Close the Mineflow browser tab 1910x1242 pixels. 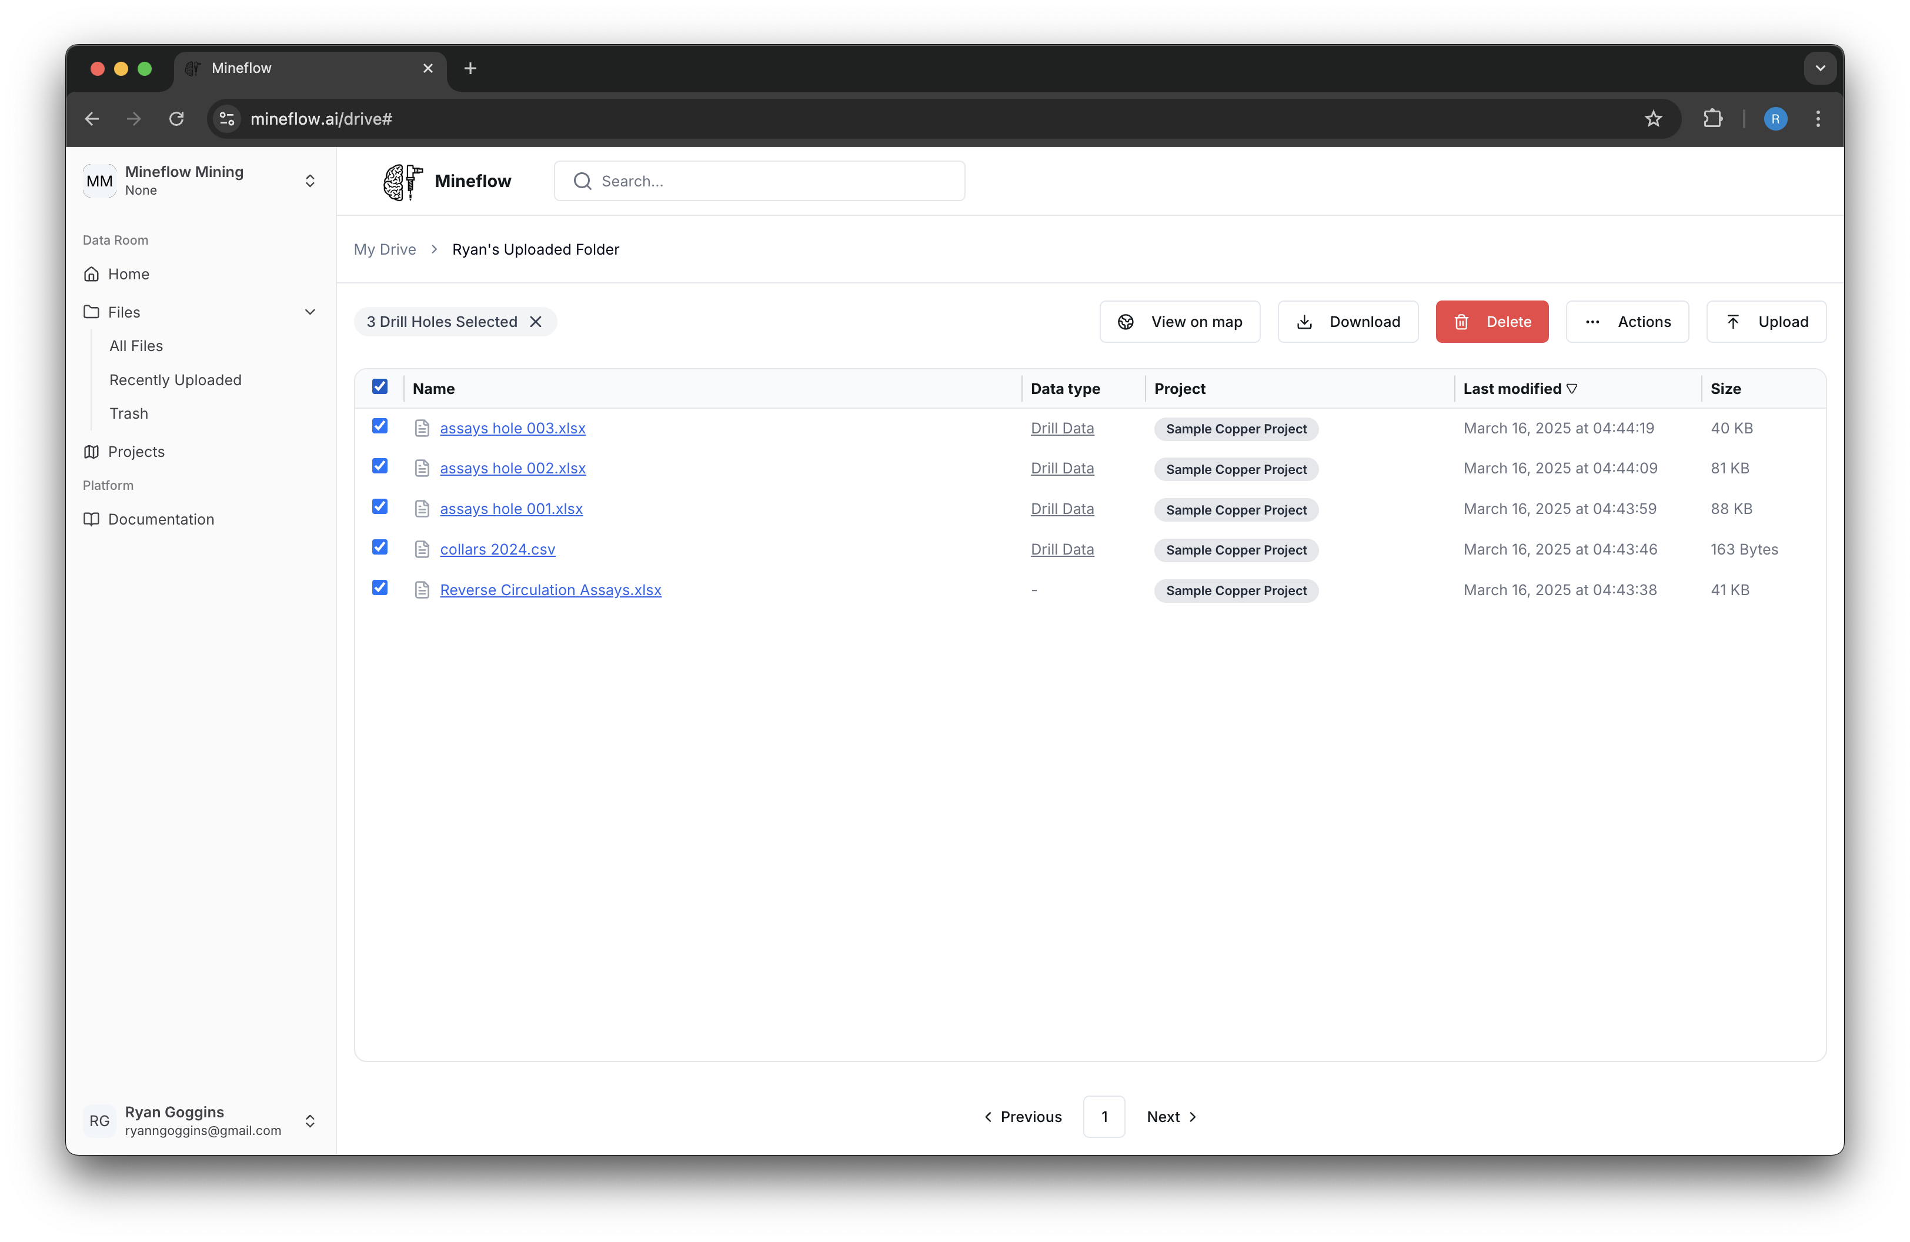(428, 68)
